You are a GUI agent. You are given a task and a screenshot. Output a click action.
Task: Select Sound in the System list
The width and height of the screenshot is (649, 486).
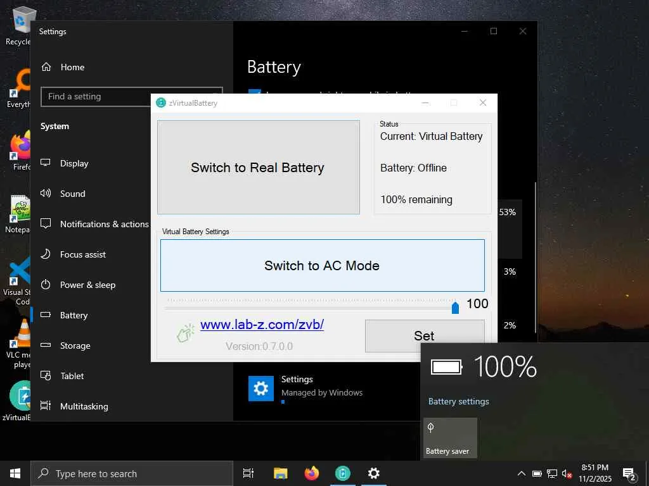(72, 194)
